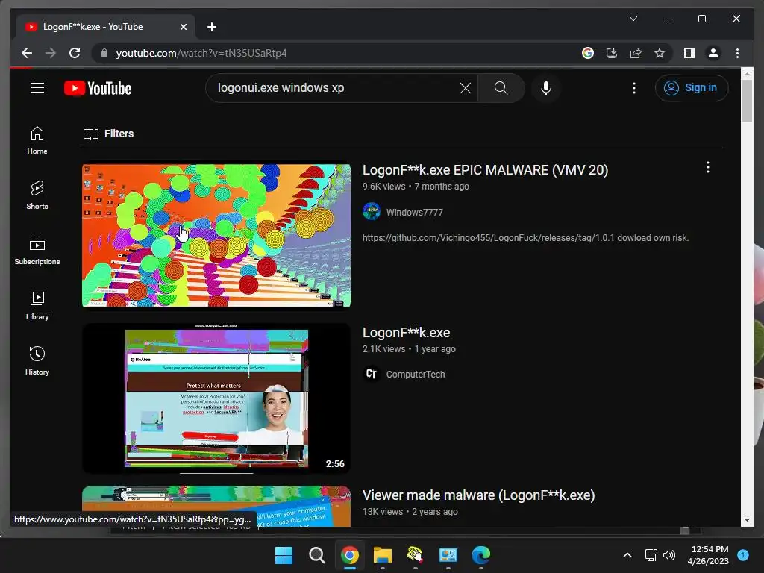Open the Viewer made malware video thumbnail
The height and width of the screenshot is (573, 764).
[x=216, y=507]
